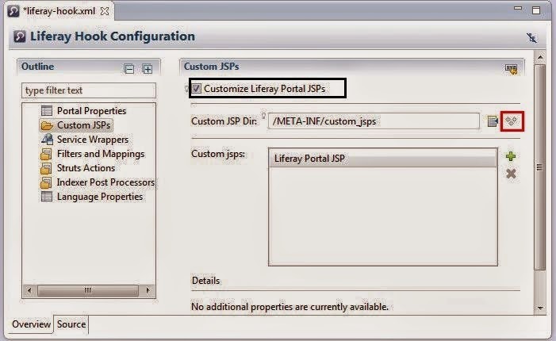Maximize the editor pane

point(536,10)
